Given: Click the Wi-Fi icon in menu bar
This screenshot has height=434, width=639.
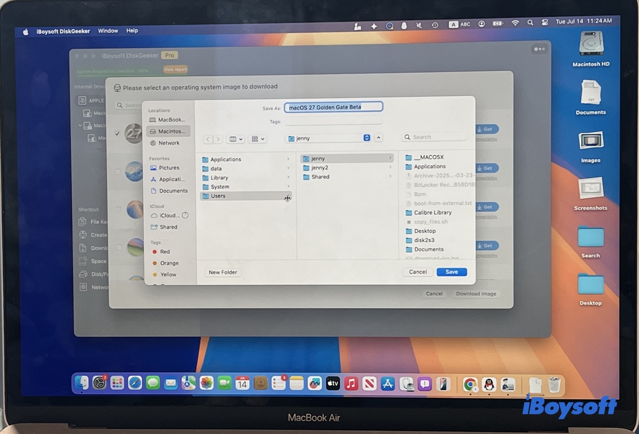Looking at the screenshot, I should pyautogui.click(x=515, y=23).
